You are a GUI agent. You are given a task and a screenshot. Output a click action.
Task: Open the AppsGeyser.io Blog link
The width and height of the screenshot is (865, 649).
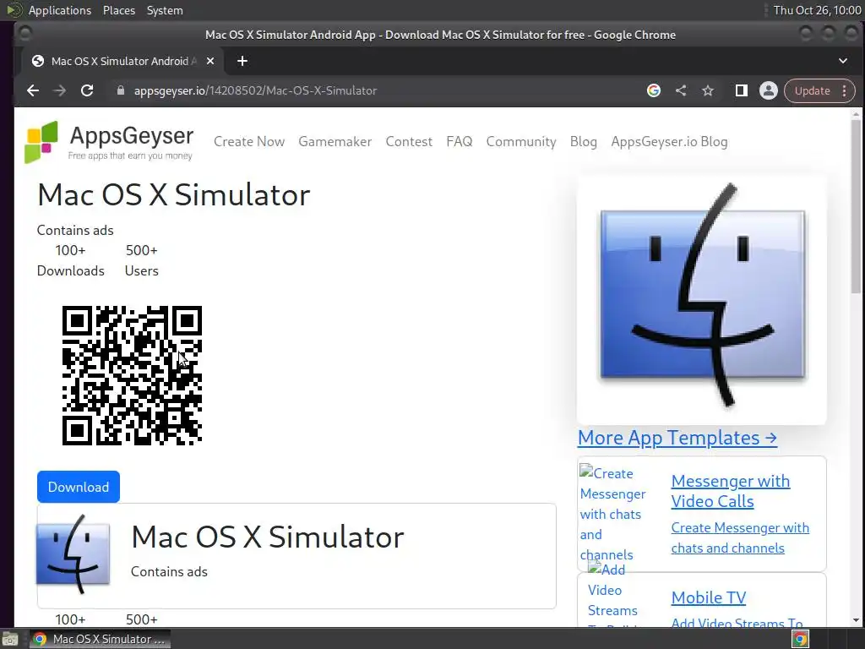(x=669, y=142)
